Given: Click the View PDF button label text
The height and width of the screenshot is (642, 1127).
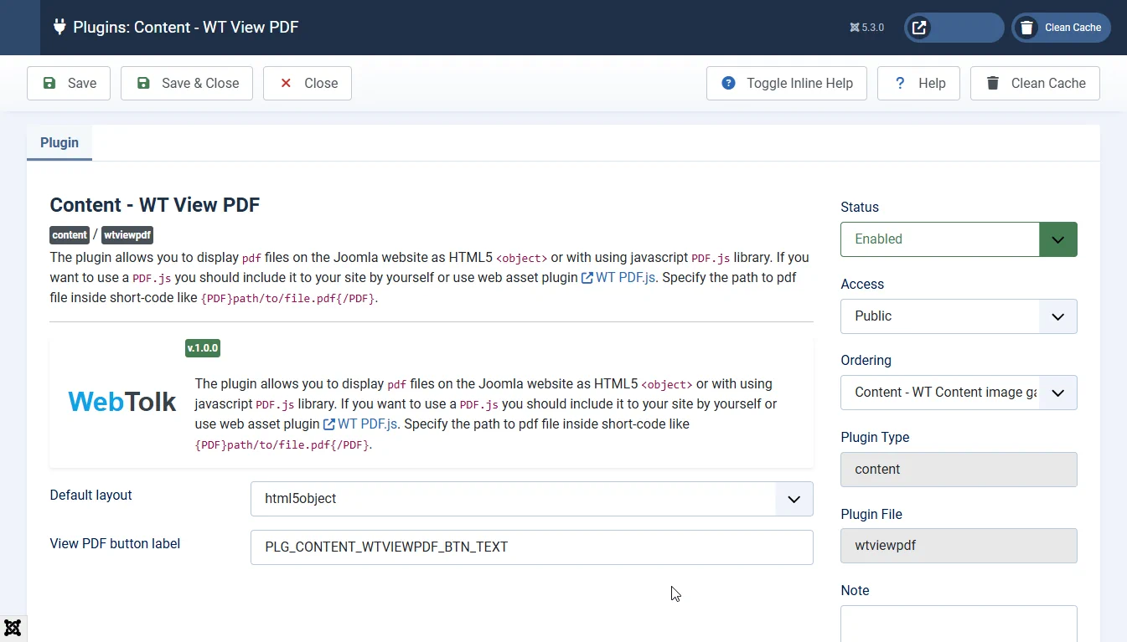Looking at the screenshot, I should coord(115,543).
